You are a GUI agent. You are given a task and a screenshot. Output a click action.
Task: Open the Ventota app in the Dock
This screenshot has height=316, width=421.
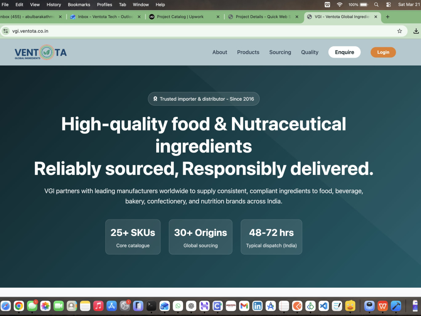click(x=231, y=306)
